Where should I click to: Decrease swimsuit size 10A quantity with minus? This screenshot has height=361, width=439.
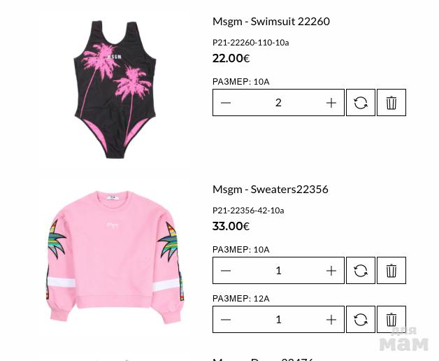[226, 103]
